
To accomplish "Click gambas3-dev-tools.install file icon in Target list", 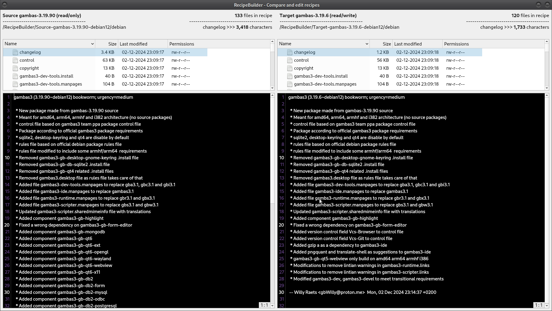I will [290, 76].
